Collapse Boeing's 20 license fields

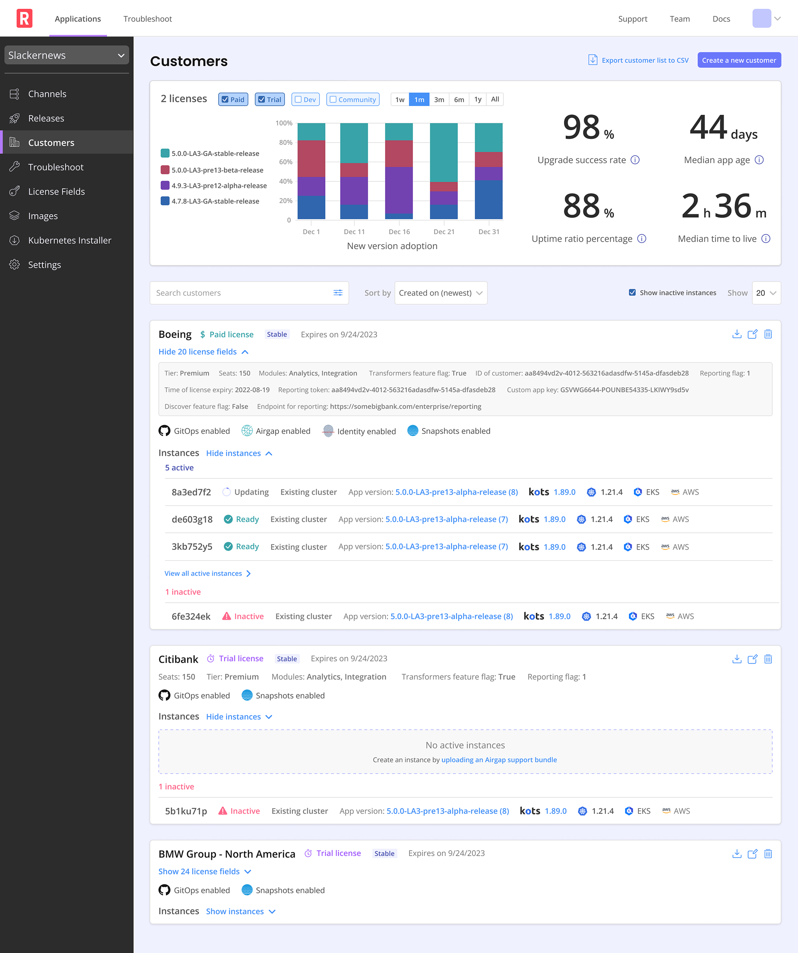(x=203, y=351)
